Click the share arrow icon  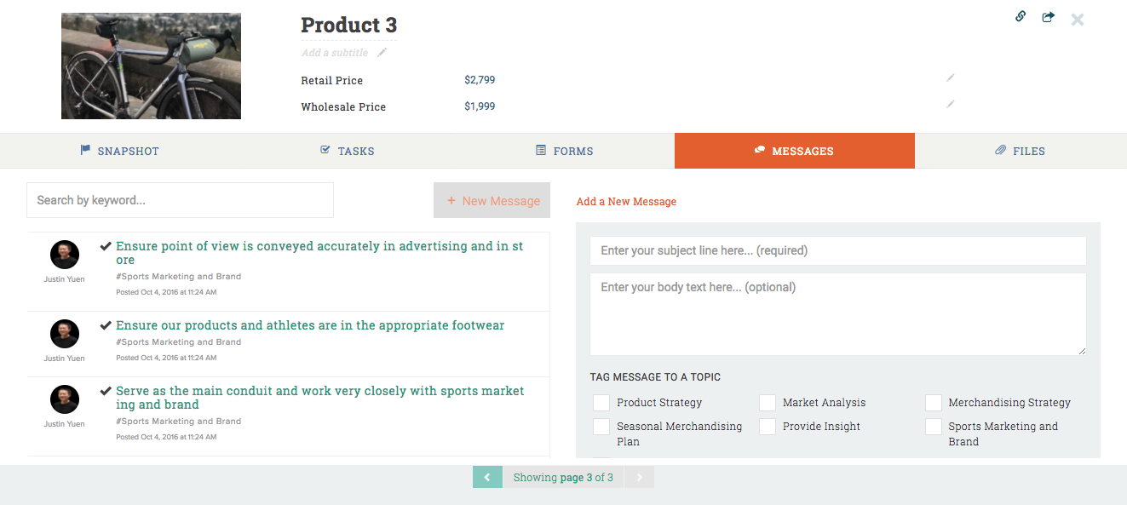point(1048,17)
